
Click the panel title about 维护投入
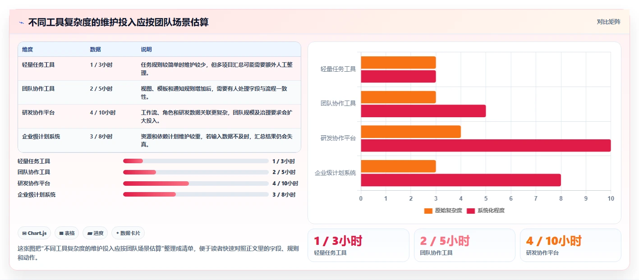pos(118,22)
